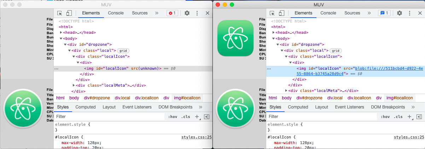Activate element inspector in left MUV window
Screen dimensions: 425x149
(x=60, y=13)
